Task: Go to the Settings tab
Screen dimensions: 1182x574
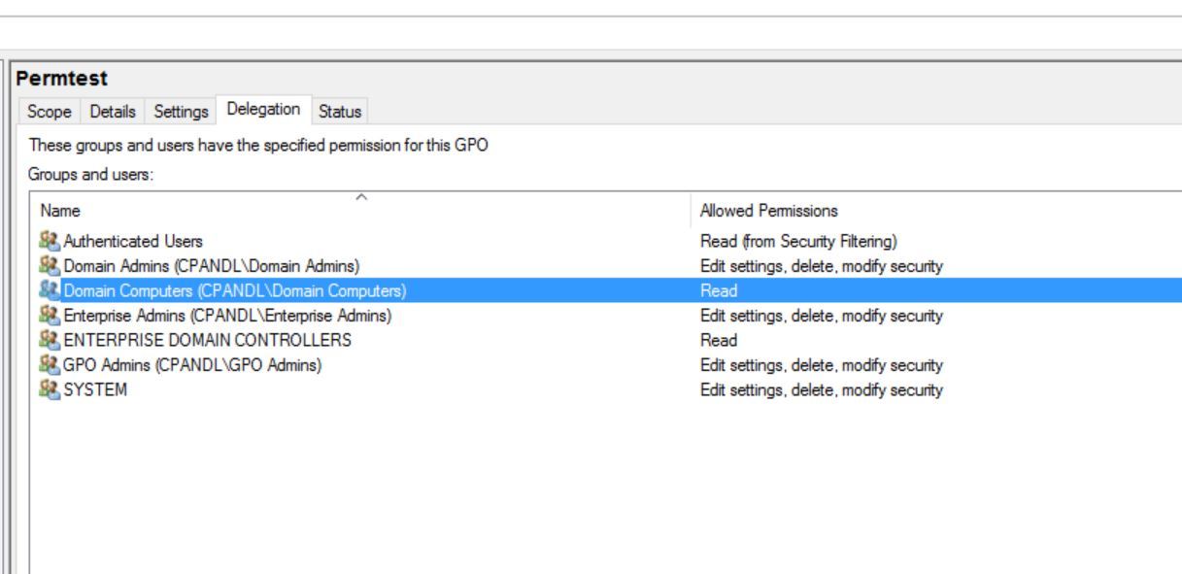Action: tap(182, 112)
